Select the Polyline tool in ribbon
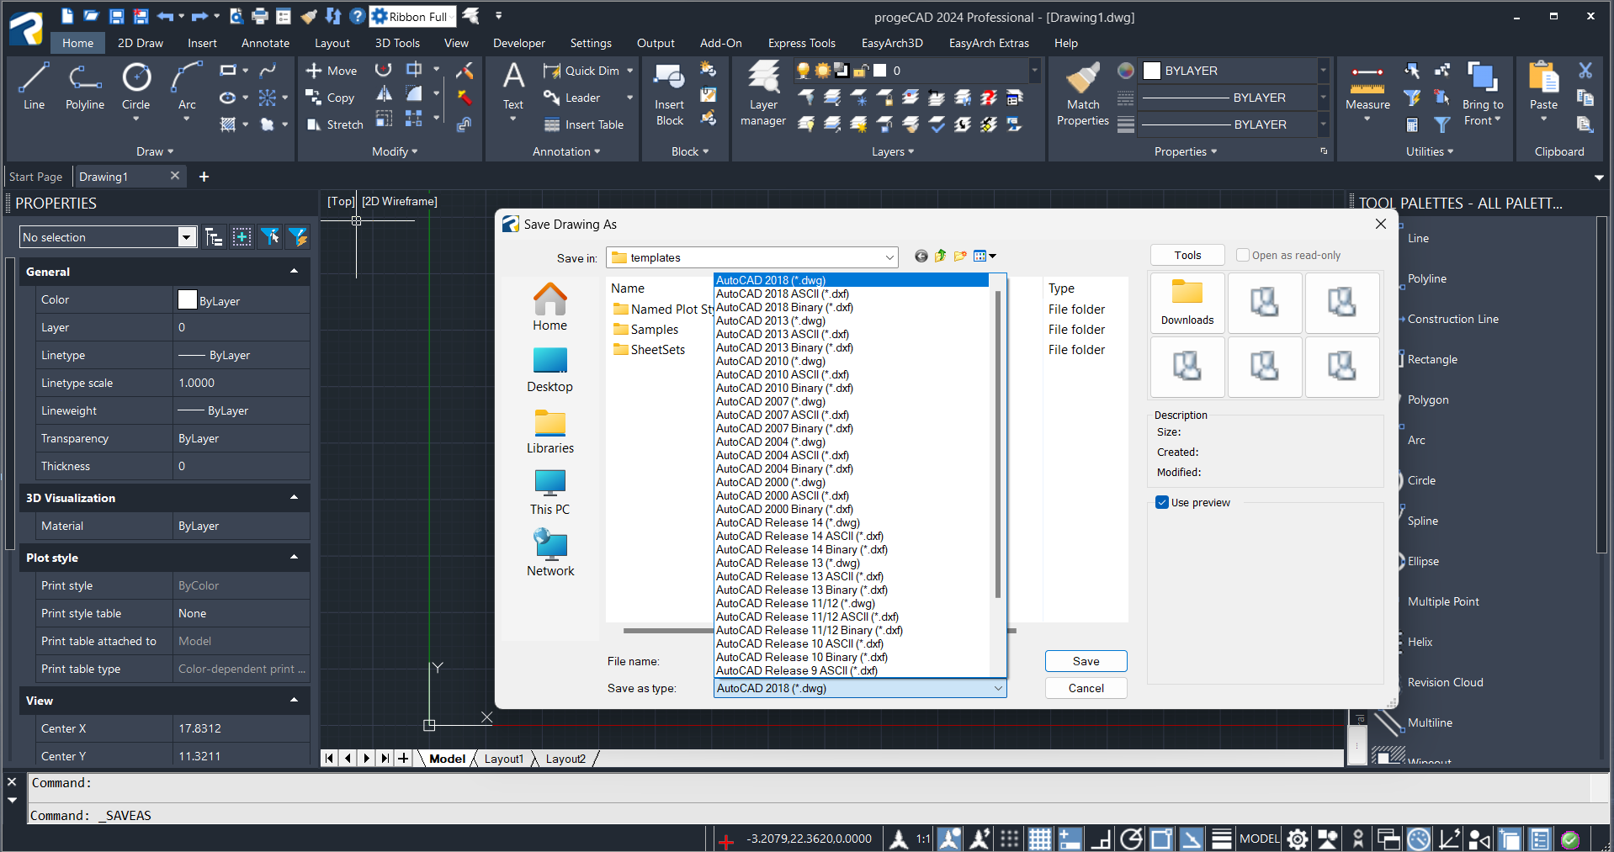1614x852 pixels. pos(85,86)
